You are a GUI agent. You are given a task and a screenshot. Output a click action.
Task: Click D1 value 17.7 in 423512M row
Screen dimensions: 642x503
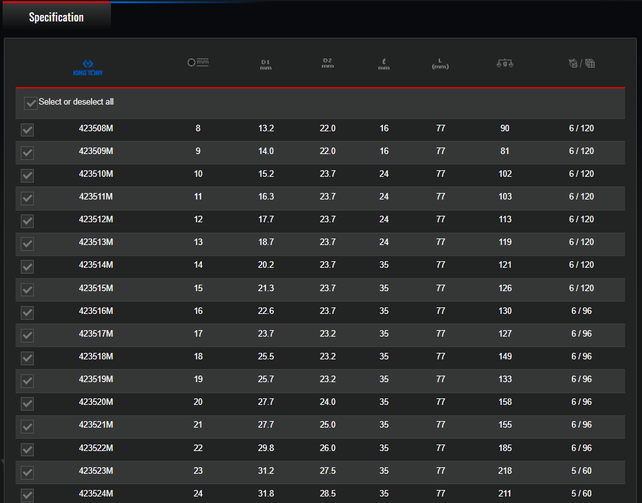265,219
